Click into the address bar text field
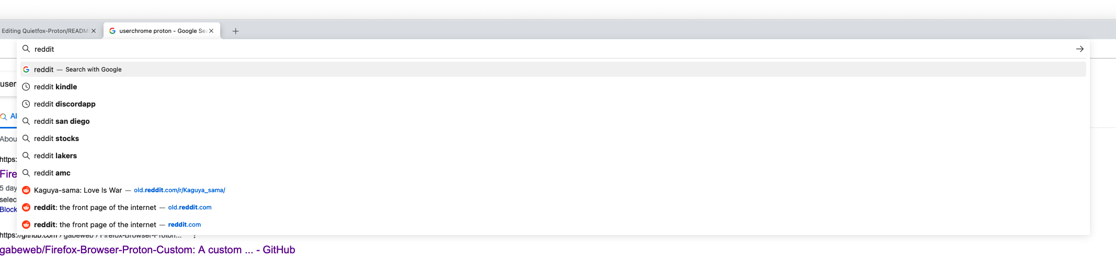The height and width of the screenshot is (258, 1116). 549,49
